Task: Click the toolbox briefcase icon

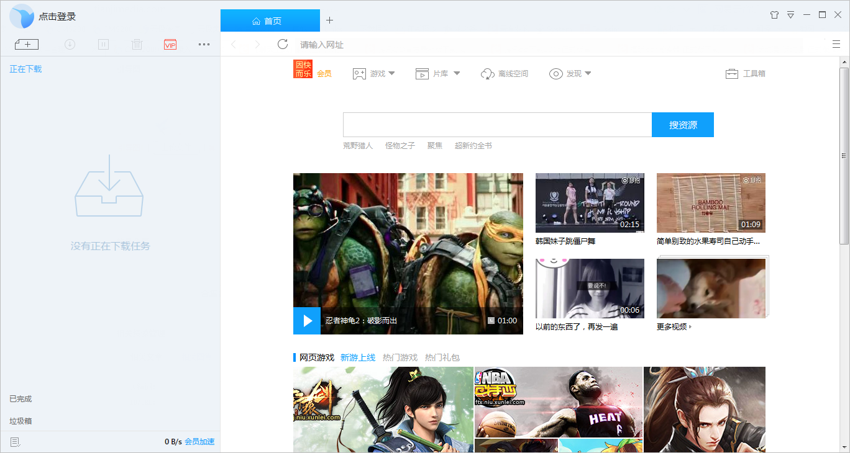Action: tap(732, 73)
